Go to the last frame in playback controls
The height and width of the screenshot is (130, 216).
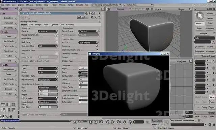(x=118, y=122)
